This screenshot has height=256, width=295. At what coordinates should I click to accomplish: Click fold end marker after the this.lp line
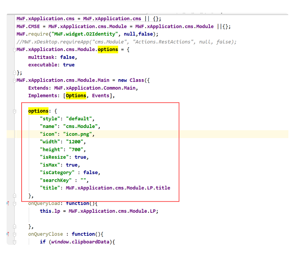pos(14,226)
